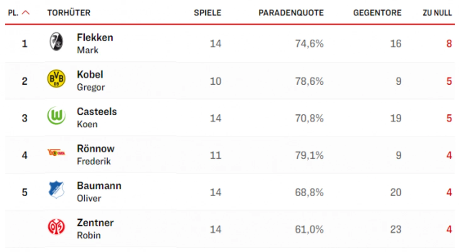Open Rönnow Frederik's player profile
459x252 pixels.
point(96,155)
